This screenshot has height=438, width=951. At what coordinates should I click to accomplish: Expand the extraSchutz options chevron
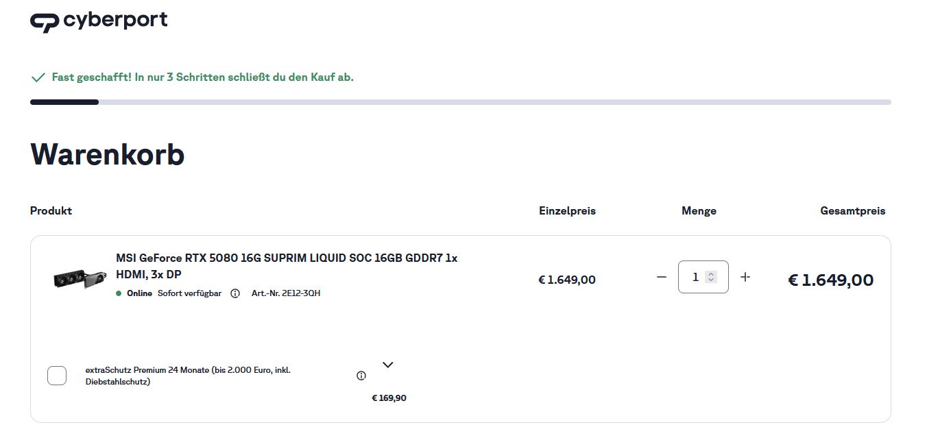coord(387,365)
